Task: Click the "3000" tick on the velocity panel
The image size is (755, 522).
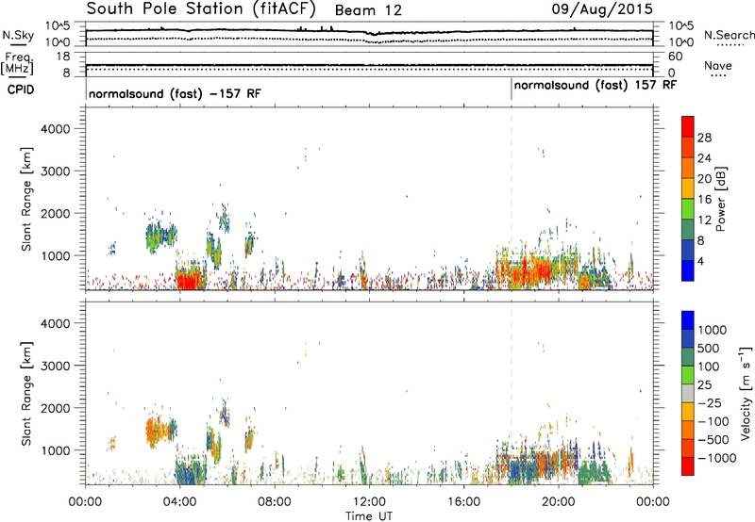Action: coord(55,366)
